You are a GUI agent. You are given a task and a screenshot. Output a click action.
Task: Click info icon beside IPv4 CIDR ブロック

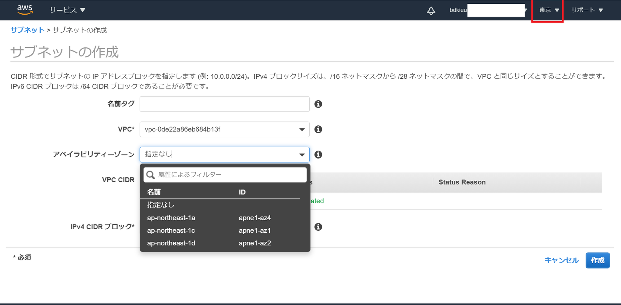click(318, 227)
